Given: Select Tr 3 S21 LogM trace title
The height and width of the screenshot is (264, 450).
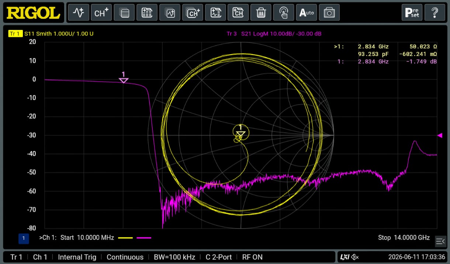Looking at the screenshot, I should [274, 34].
